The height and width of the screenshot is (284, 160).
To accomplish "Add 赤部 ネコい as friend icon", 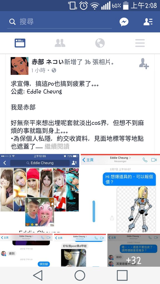I will [144, 64].
